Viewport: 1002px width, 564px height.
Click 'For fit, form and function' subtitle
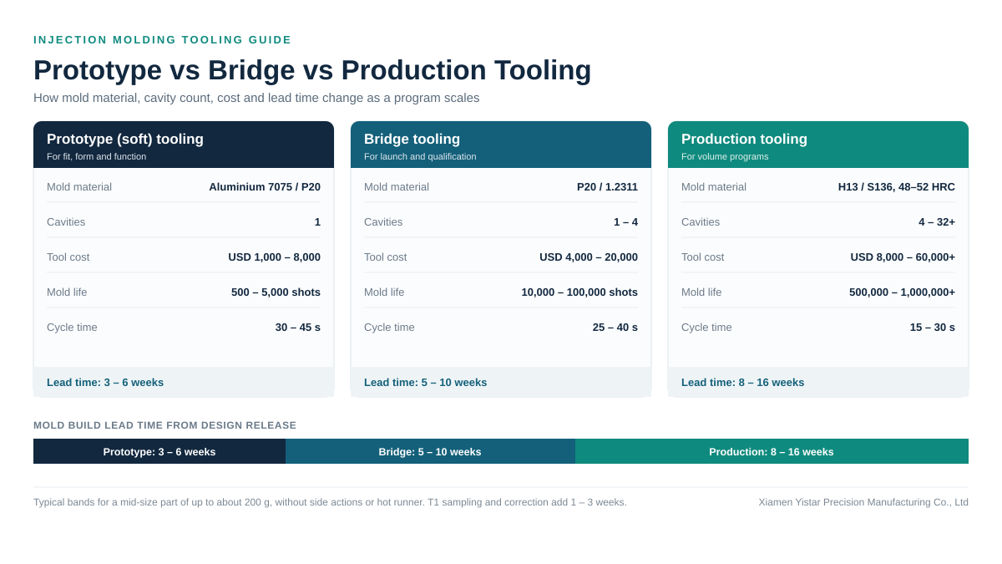[x=96, y=156]
